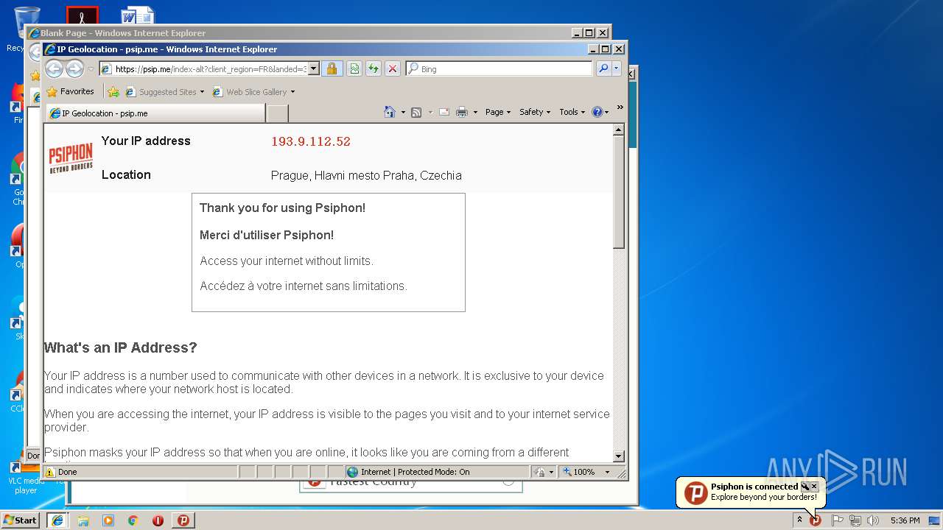Switch to Psiphon app in taskbar
943x530 pixels.
[183, 520]
